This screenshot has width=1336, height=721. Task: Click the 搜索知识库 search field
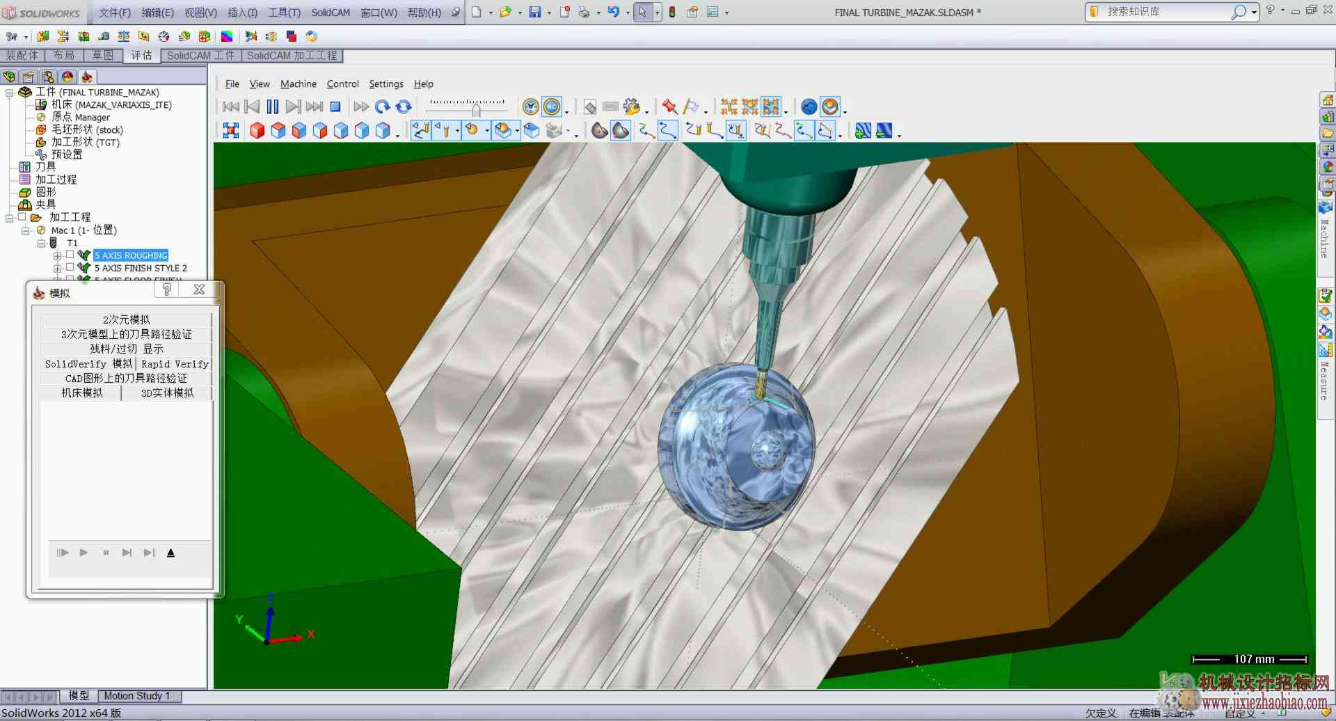1166,12
